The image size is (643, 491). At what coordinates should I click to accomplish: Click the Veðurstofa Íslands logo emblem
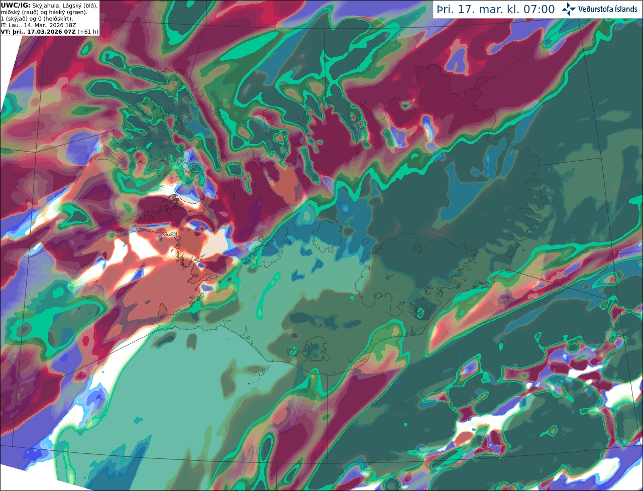tap(569, 9)
